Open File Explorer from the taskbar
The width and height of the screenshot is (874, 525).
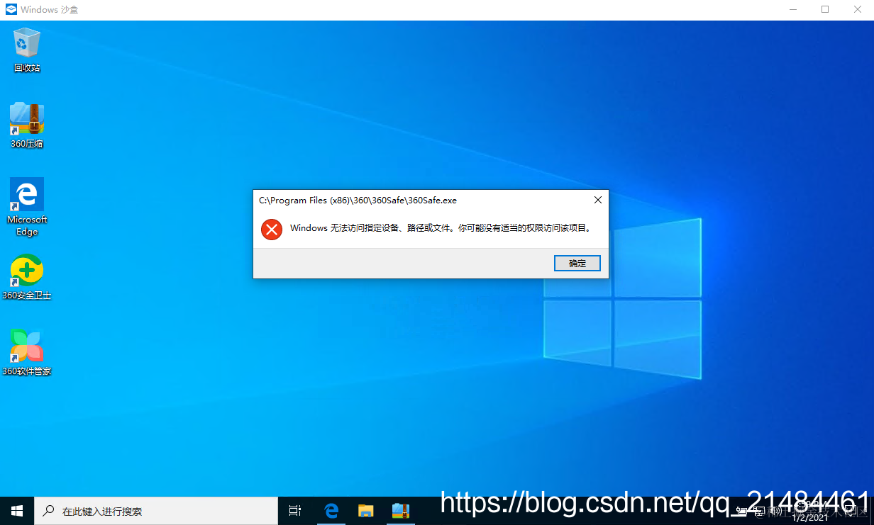pos(365,511)
